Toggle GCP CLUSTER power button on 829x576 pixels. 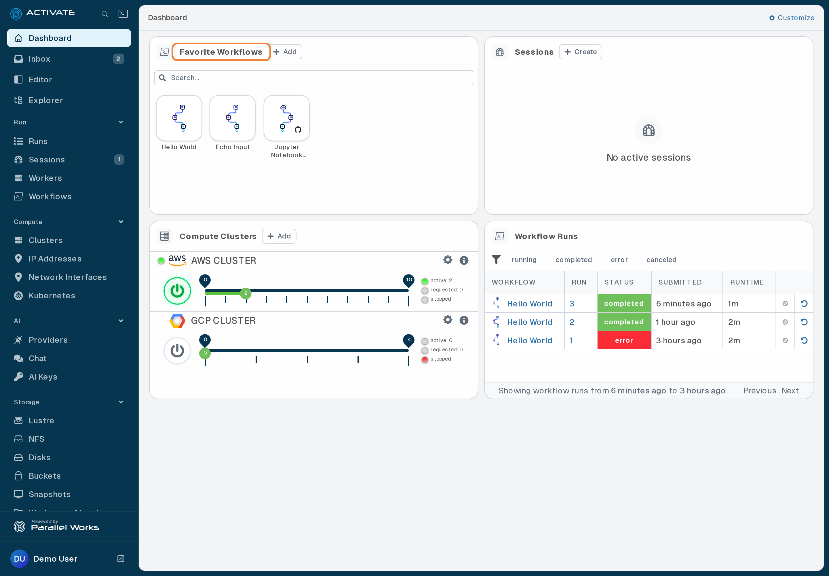click(x=177, y=350)
